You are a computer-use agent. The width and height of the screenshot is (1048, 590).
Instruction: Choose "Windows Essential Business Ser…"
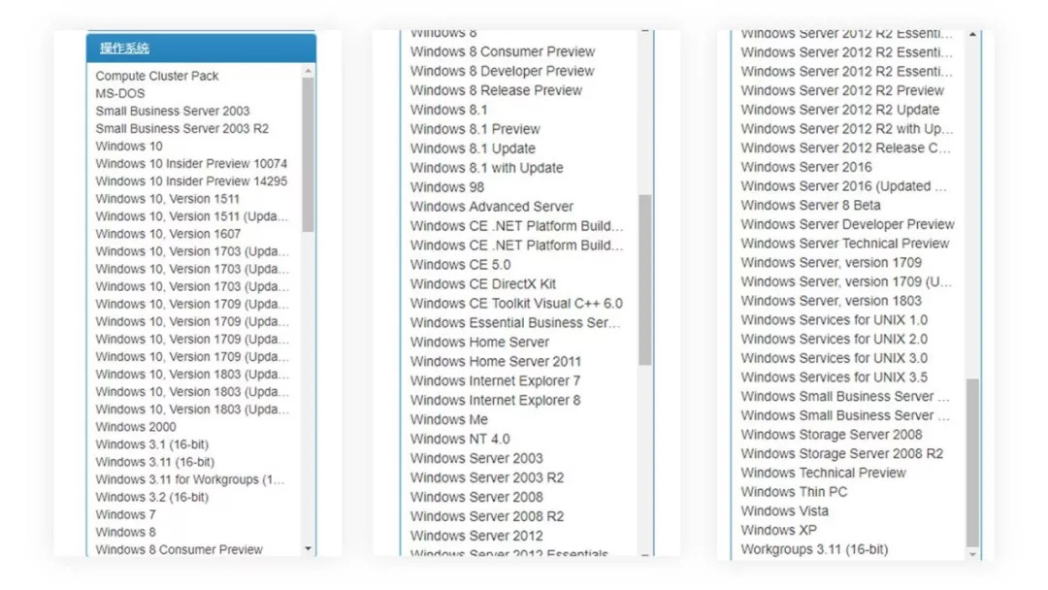516,323
